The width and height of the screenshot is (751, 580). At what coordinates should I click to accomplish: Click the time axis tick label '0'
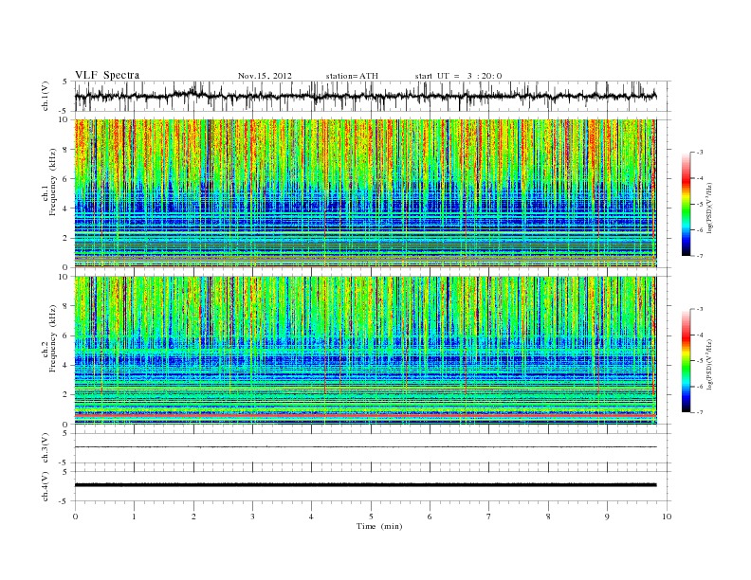(75, 517)
